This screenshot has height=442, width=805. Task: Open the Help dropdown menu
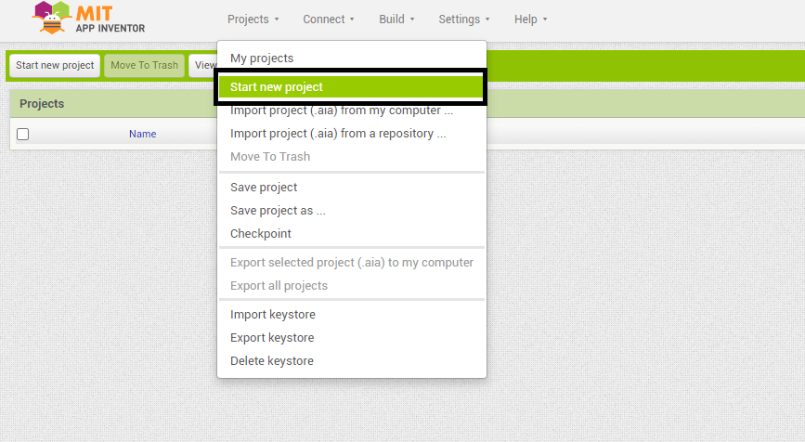coord(530,19)
